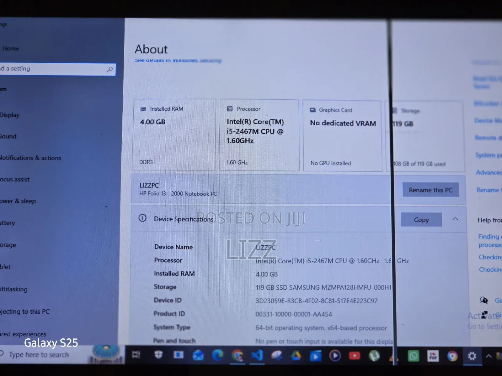Image resolution: width=502 pixels, height=376 pixels.
Task: Focus the Find a setting search box
Action: point(57,69)
